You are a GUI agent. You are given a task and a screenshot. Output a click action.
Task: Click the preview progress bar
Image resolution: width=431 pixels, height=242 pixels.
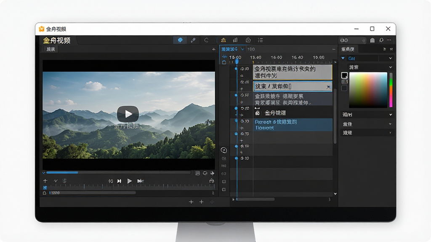pos(118,173)
